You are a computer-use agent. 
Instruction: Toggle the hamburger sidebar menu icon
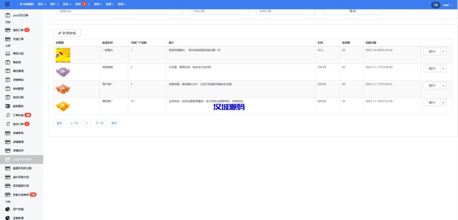tap(7, 4)
